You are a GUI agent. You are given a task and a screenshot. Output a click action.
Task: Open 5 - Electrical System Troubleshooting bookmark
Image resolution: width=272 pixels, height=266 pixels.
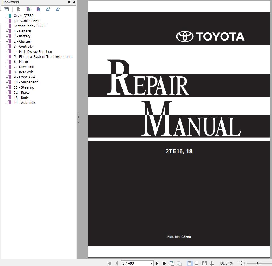point(42,56)
